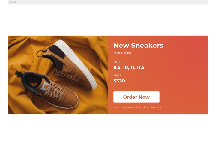Click the black heel pull tab of upper sneaker
The height and width of the screenshot is (150, 216).
(x=39, y=54)
